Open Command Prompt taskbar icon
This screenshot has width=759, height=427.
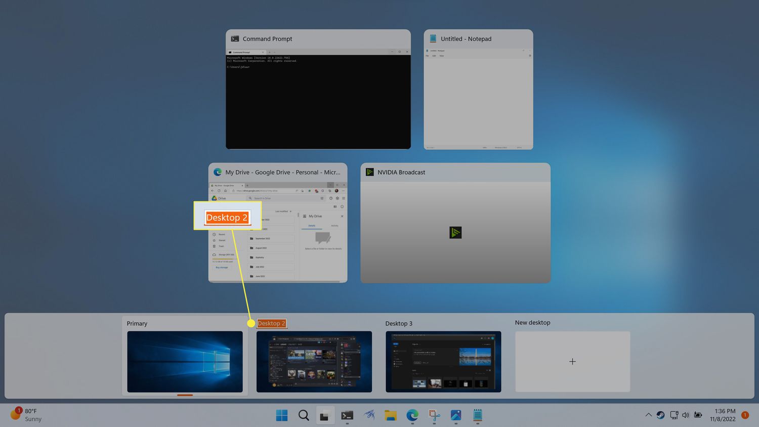coord(347,415)
